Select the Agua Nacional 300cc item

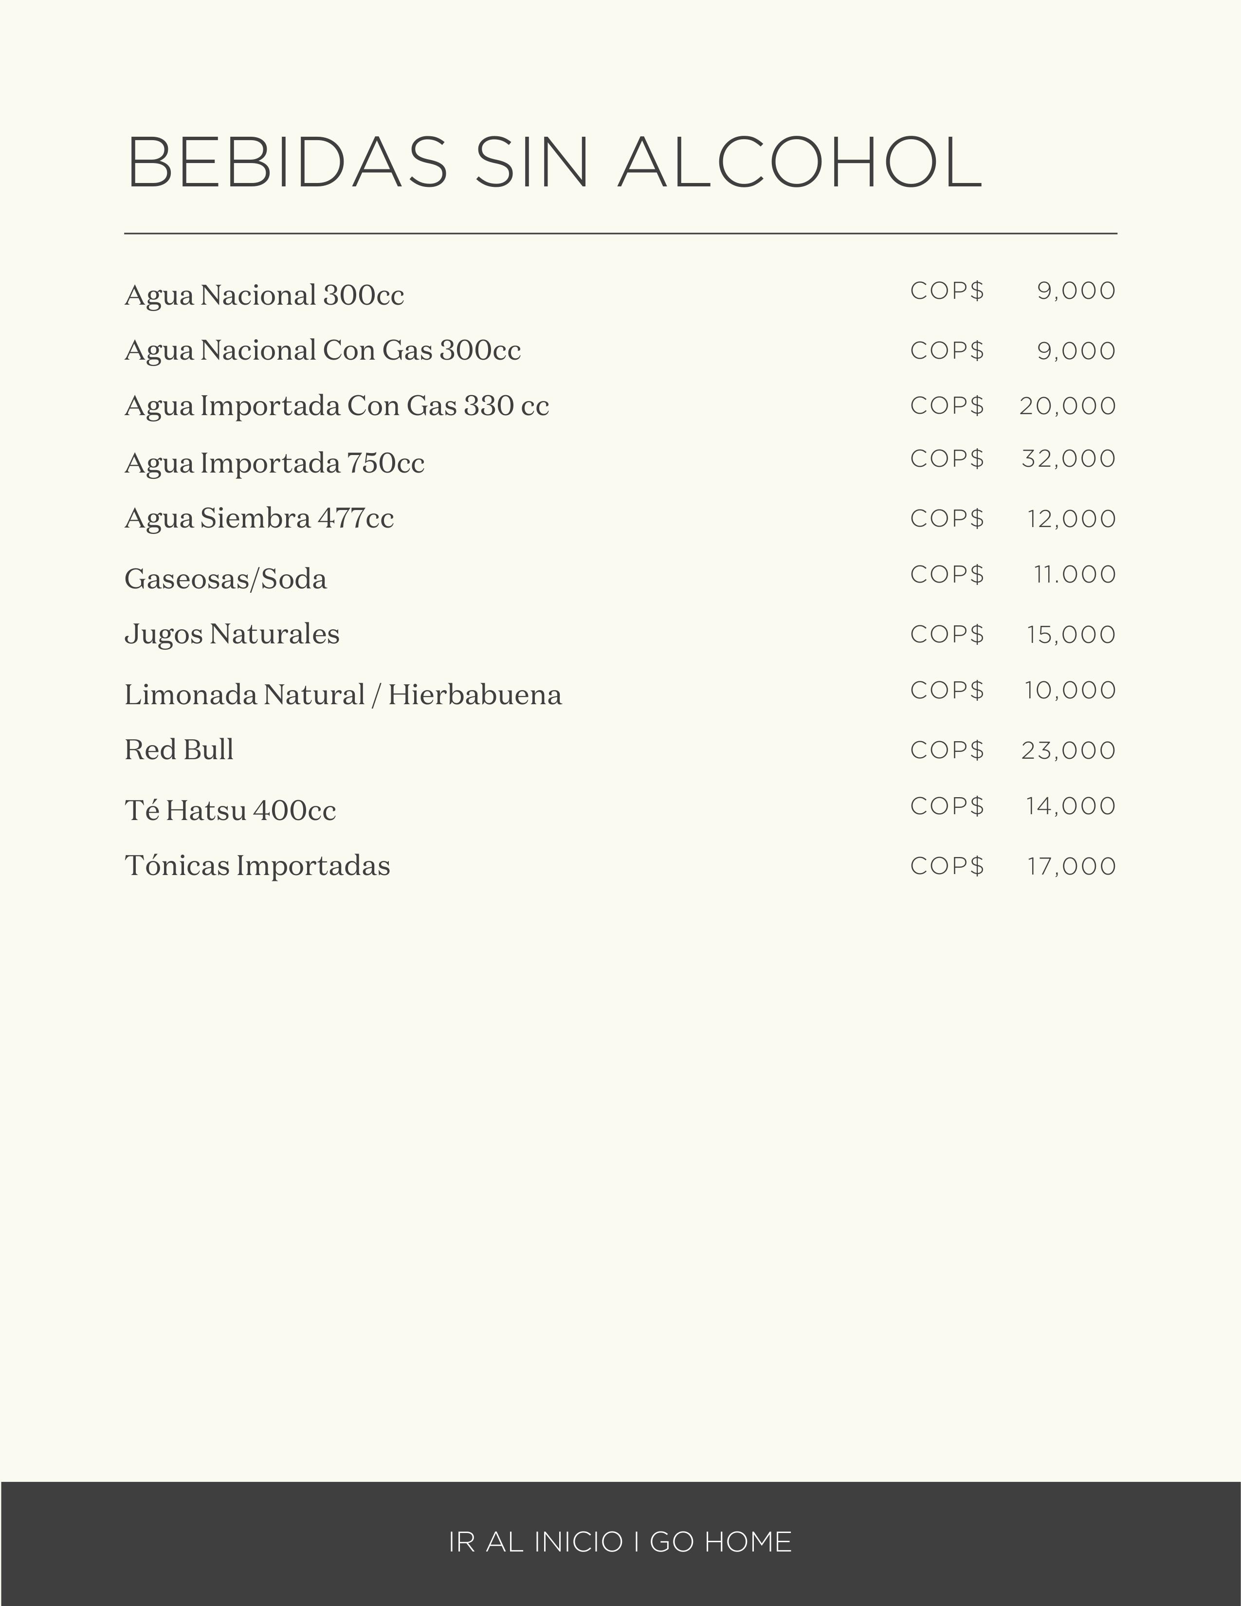click(264, 295)
